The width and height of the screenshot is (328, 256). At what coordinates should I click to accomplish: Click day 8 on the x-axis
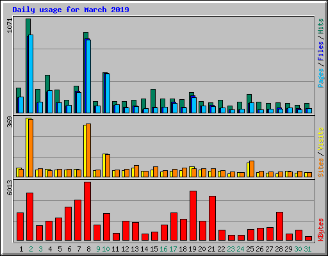88,249
